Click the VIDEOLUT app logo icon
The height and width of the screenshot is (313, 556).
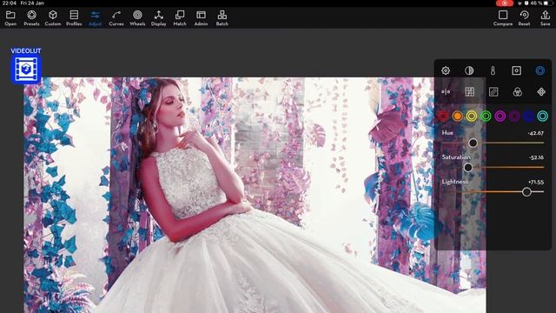pyautogui.click(x=26, y=70)
